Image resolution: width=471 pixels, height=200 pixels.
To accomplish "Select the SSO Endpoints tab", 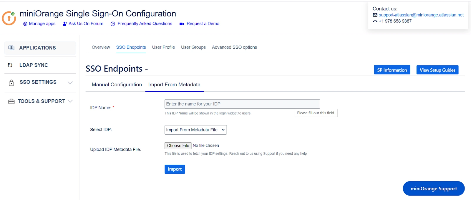I will click(131, 47).
